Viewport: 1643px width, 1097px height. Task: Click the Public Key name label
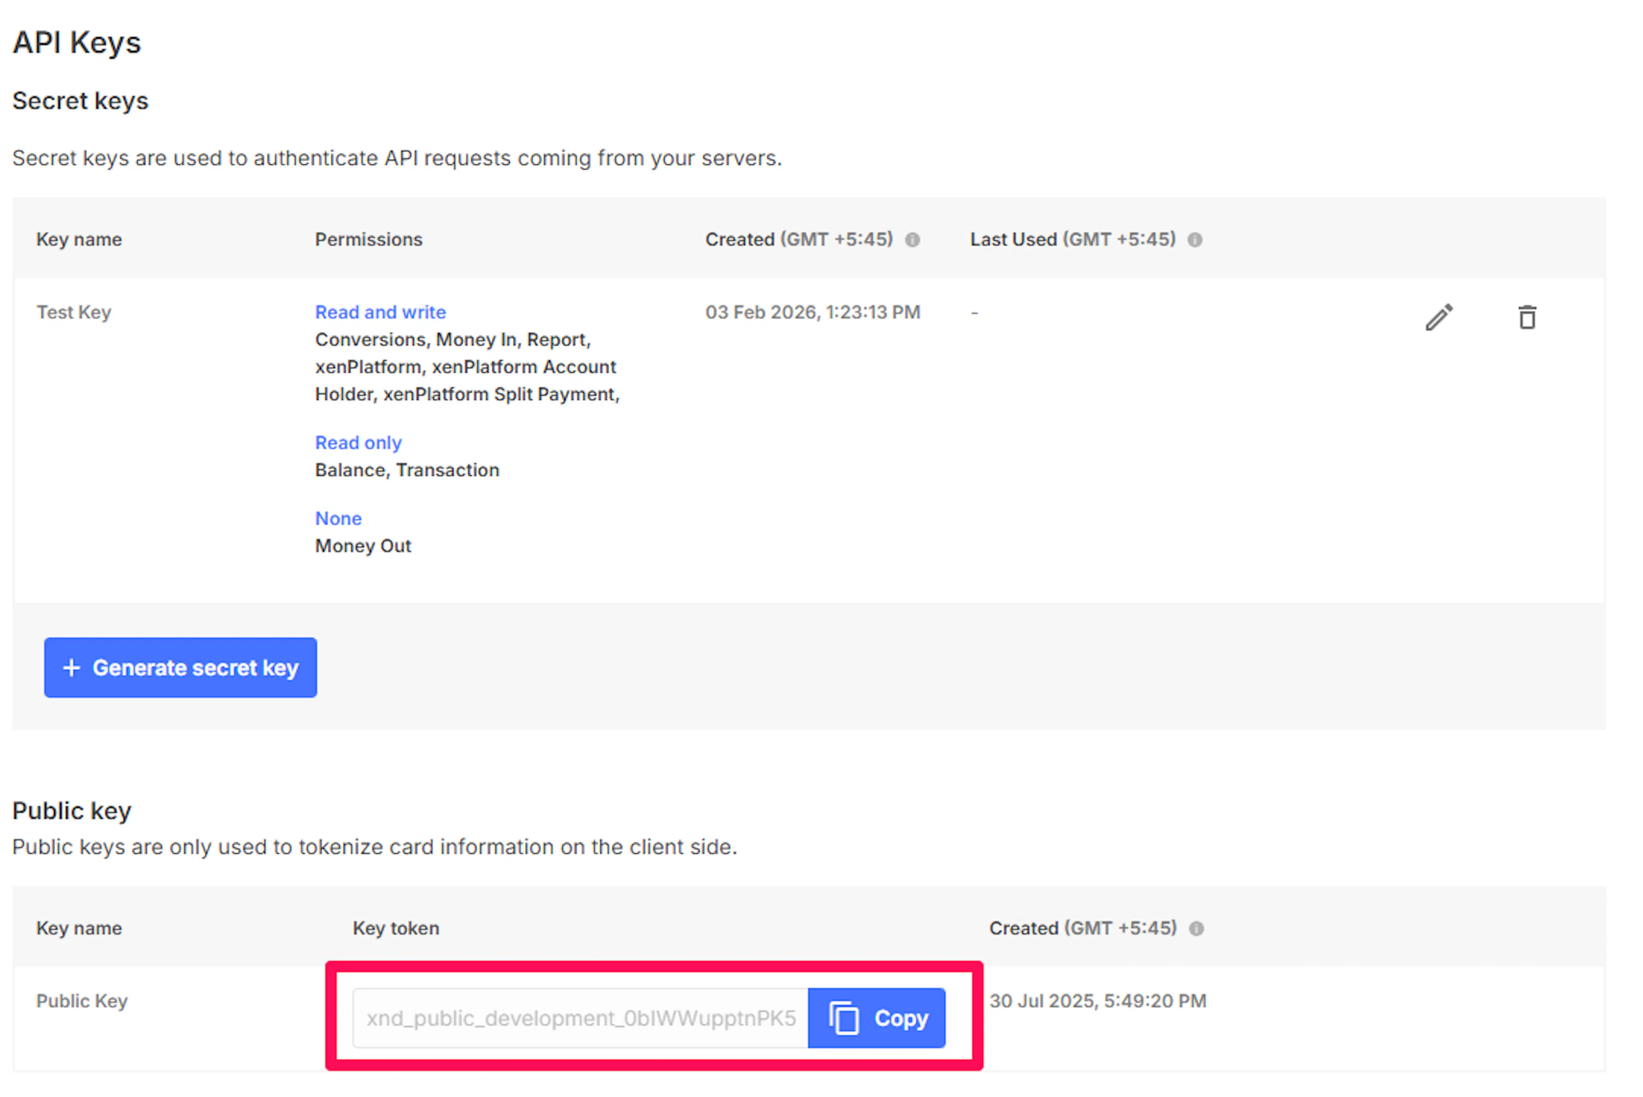click(82, 1001)
